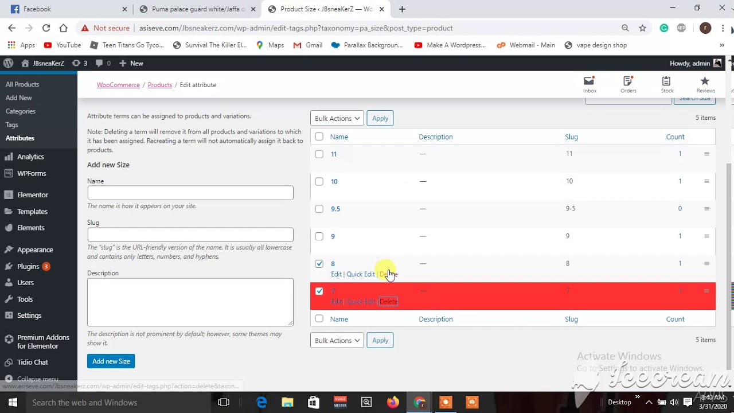This screenshot has width=734, height=413.
Task: Sort table by Count header
Action: 675,137
